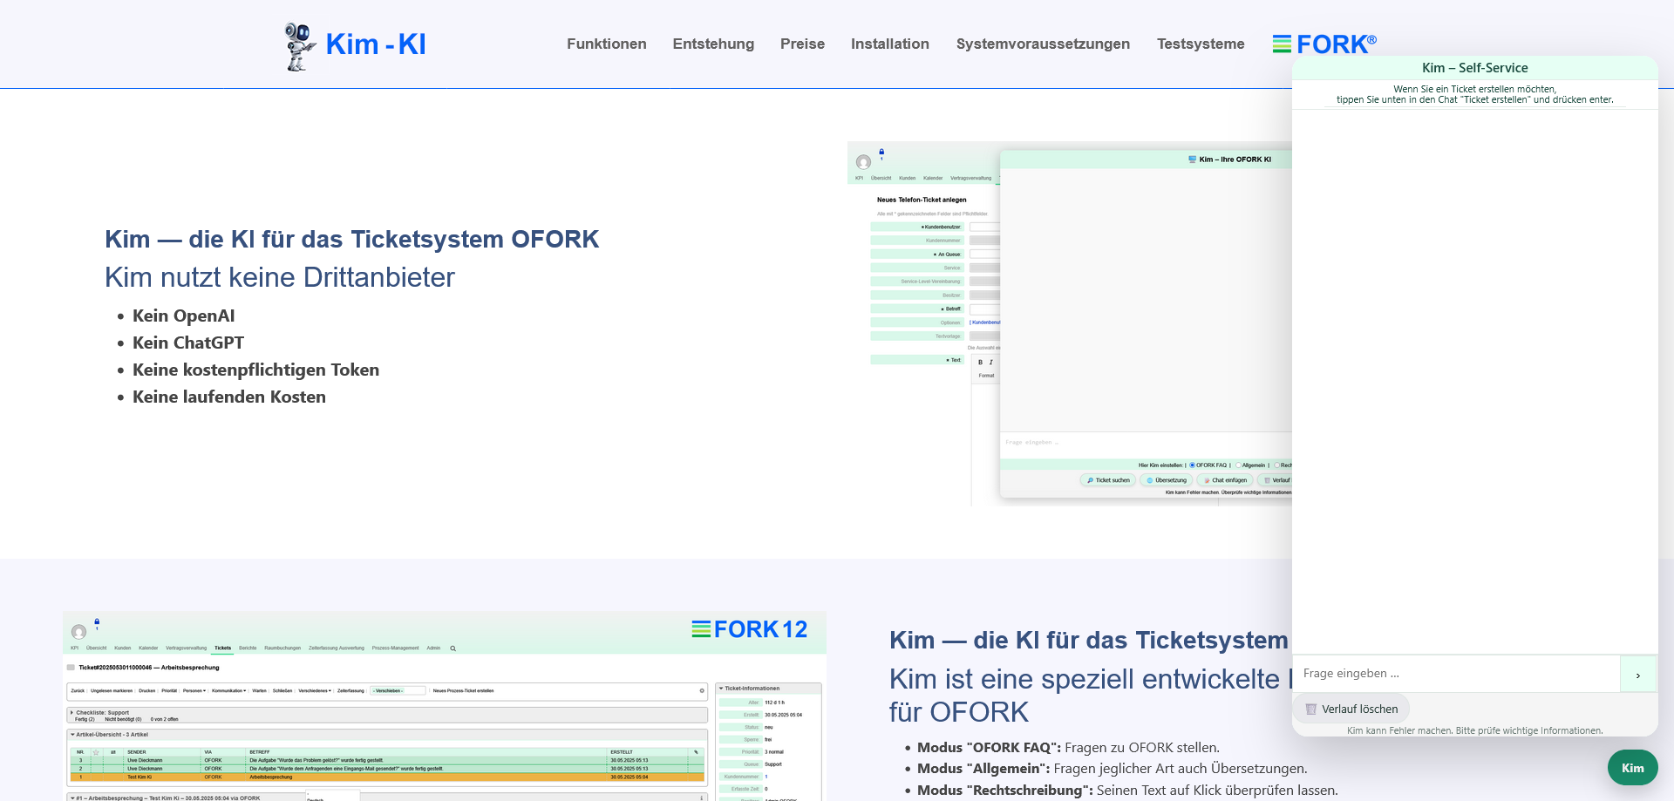Expand the Checkliste: Support section

coord(71,713)
